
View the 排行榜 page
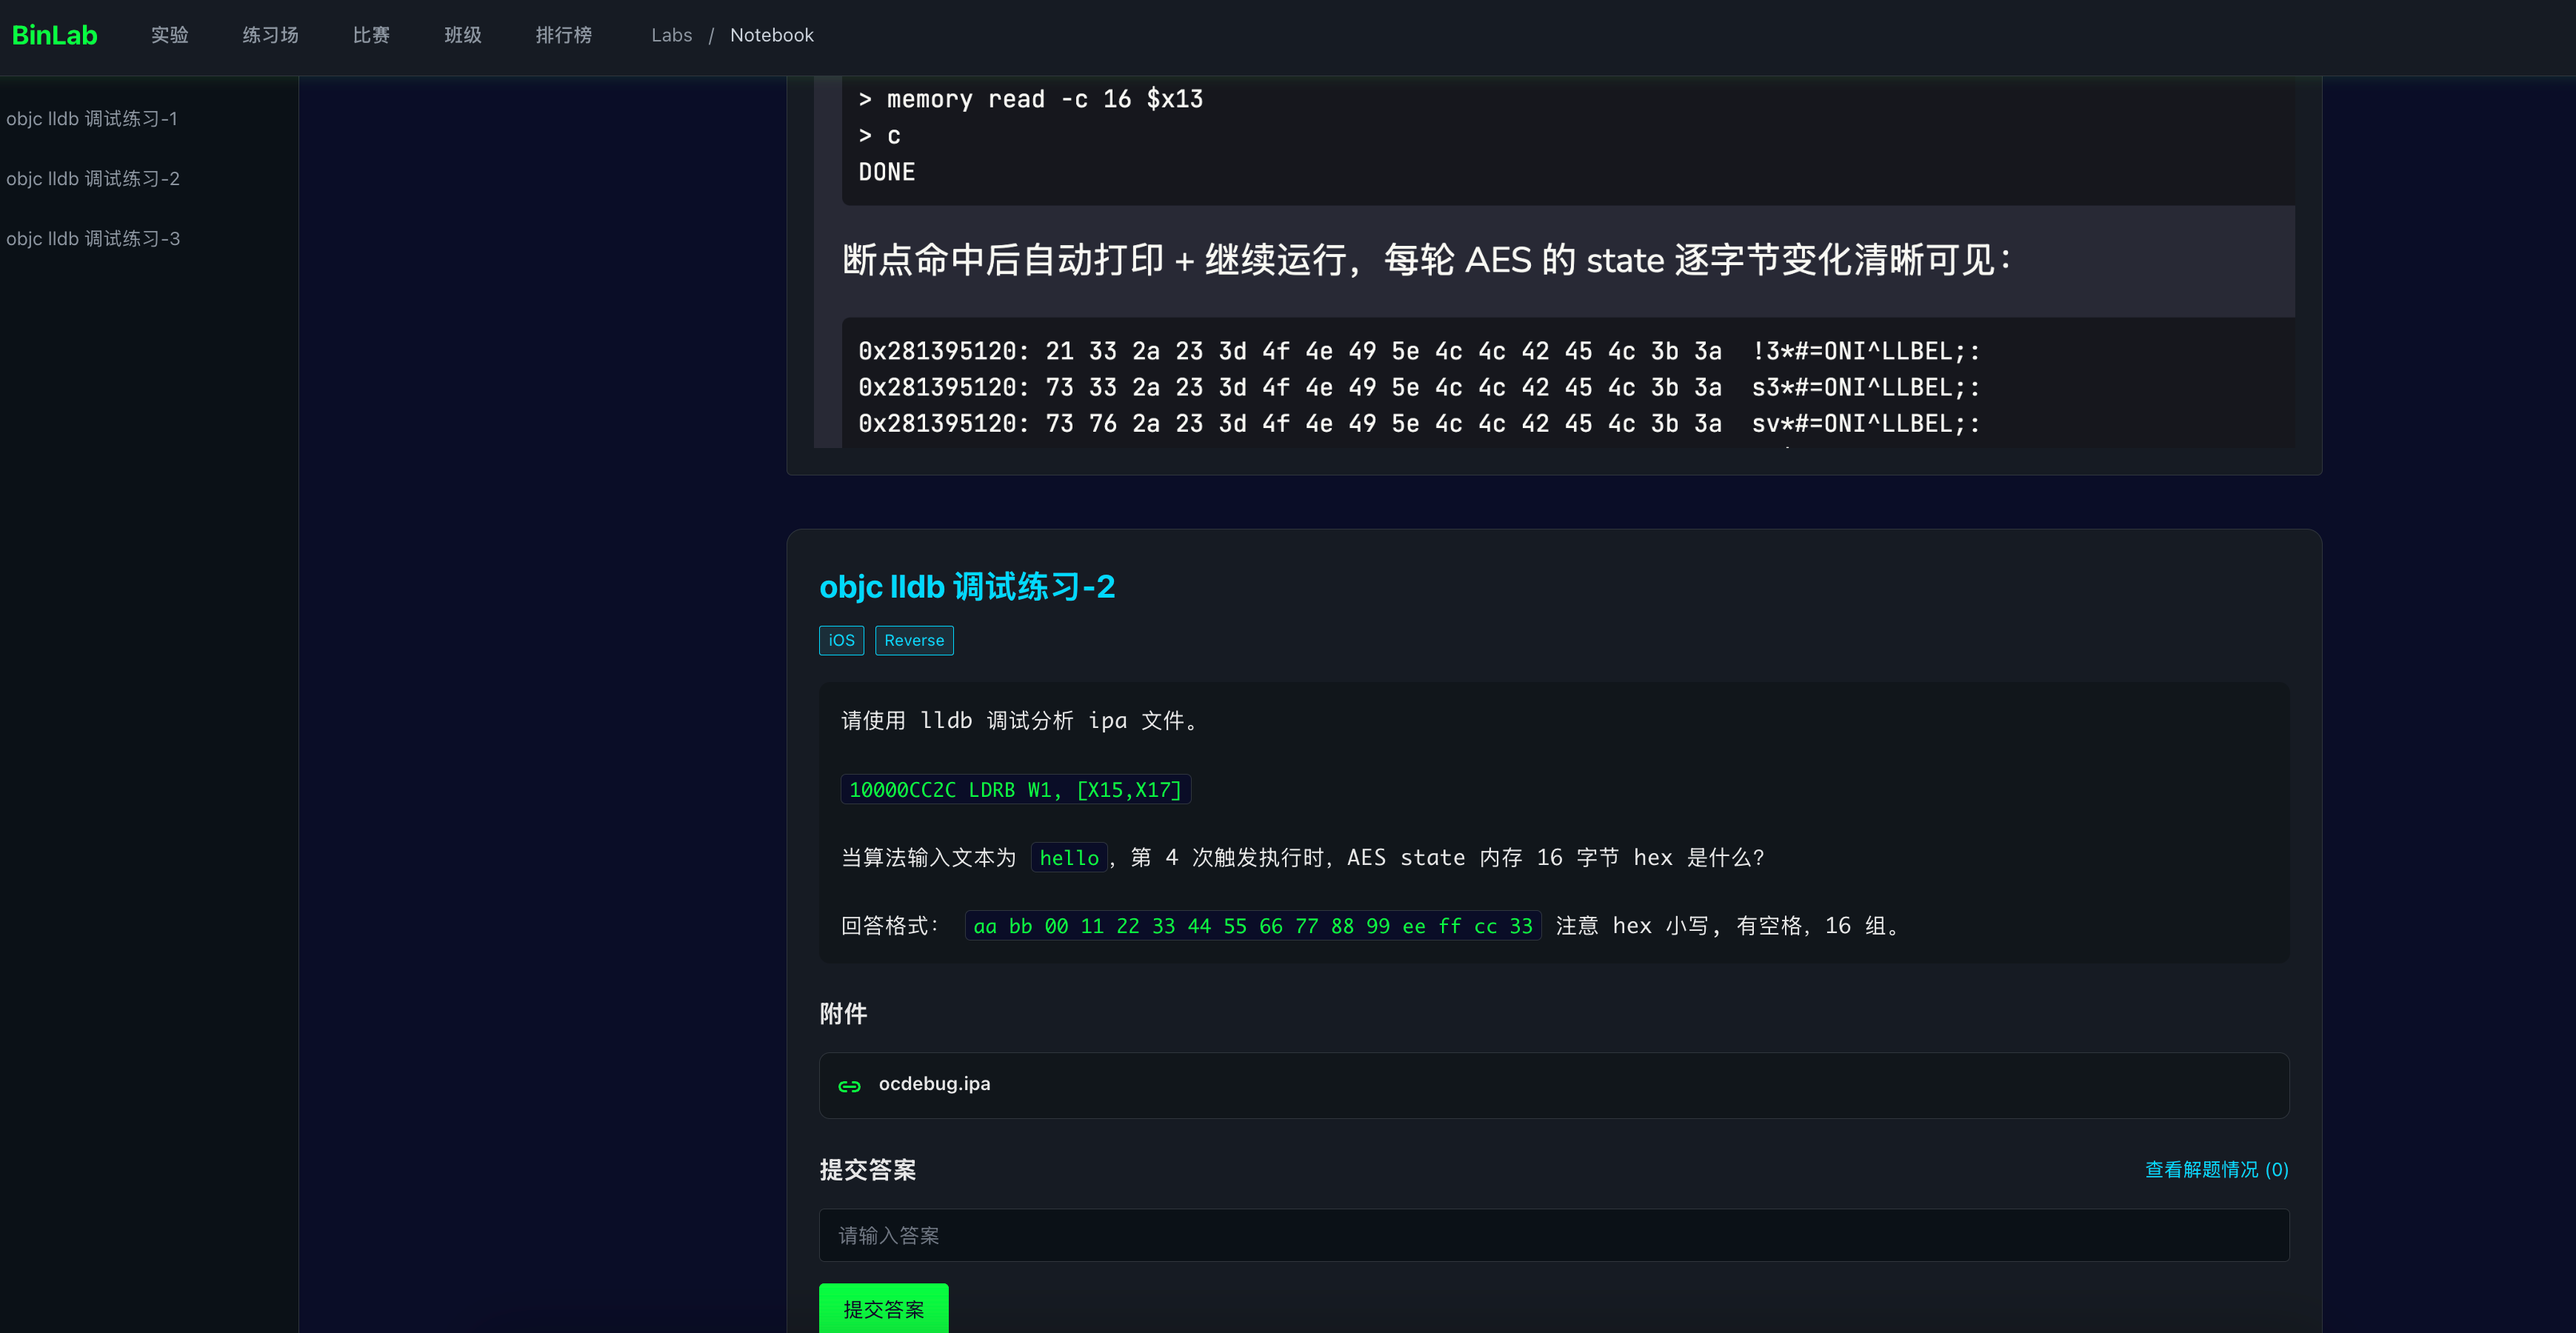pos(564,34)
